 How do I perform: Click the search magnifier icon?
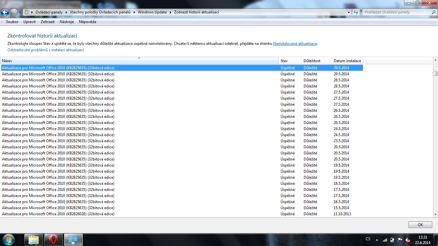[433, 12]
